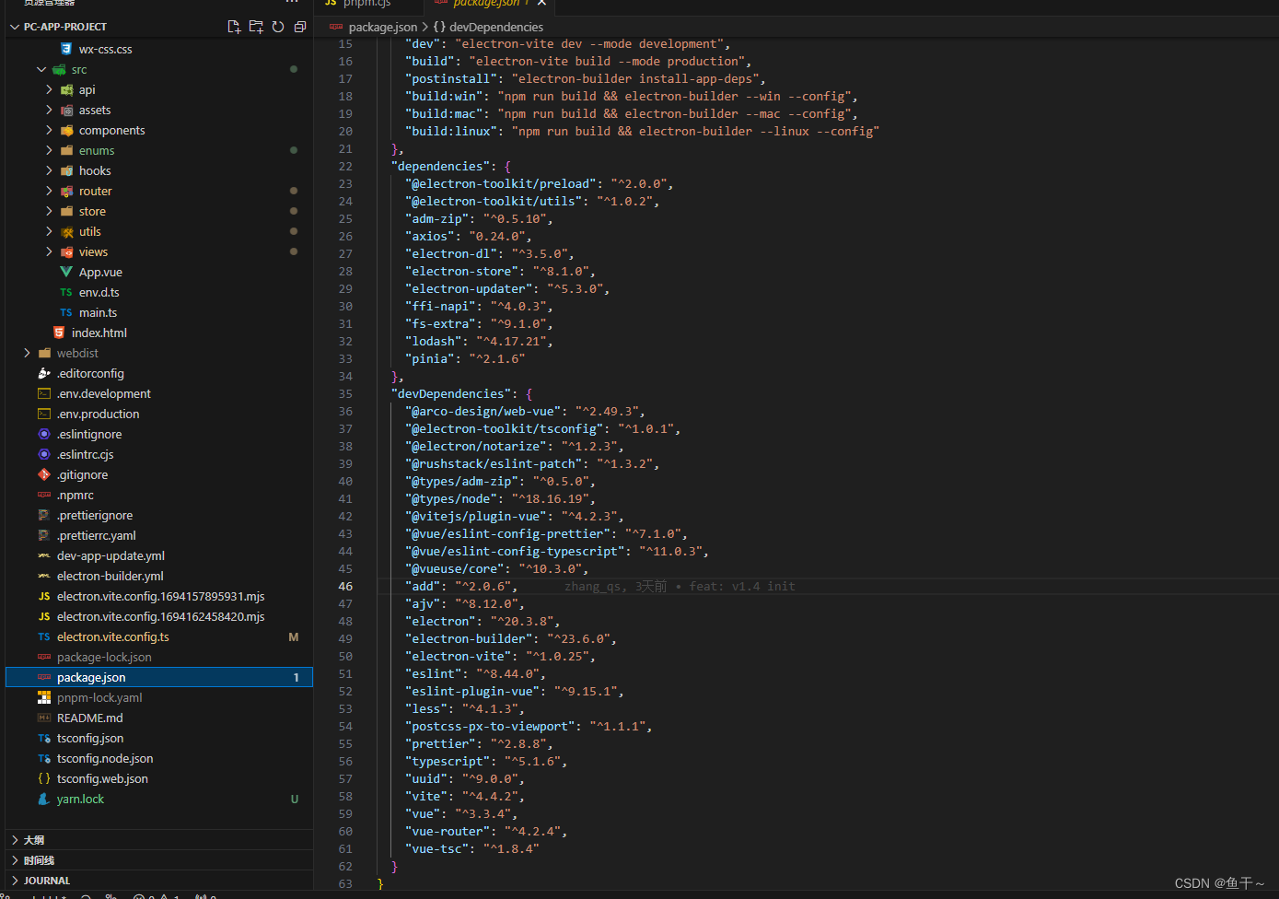Click the tsconfig.web.json braces icon
The width and height of the screenshot is (1279, 899).
[44, 778]
